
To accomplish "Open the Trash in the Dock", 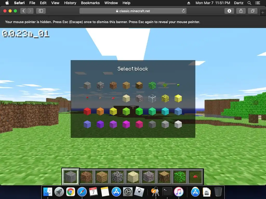I will pos(218,192).
